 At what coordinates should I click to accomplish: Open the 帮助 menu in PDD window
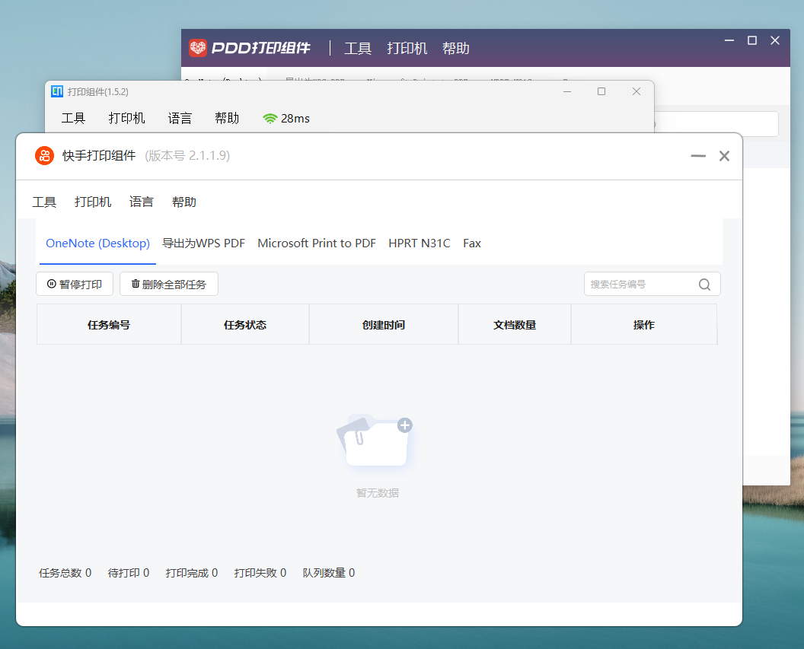tap(455, 49)
